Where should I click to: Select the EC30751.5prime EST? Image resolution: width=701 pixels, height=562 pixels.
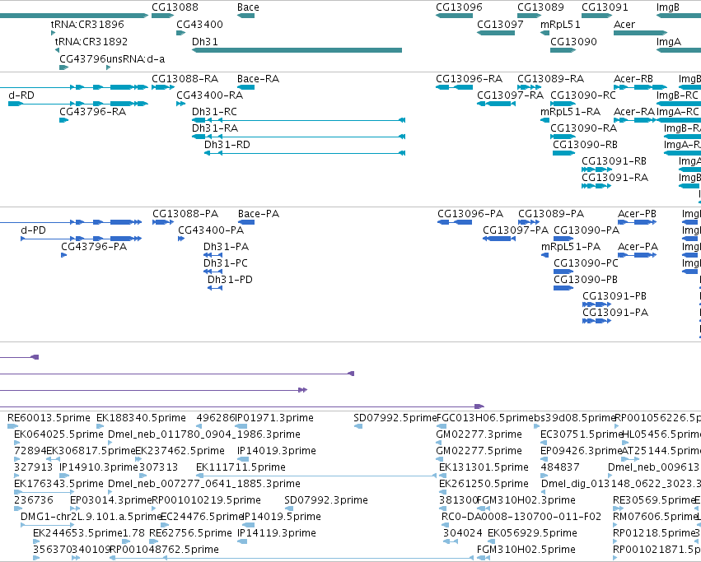click(x=544, y=443)
